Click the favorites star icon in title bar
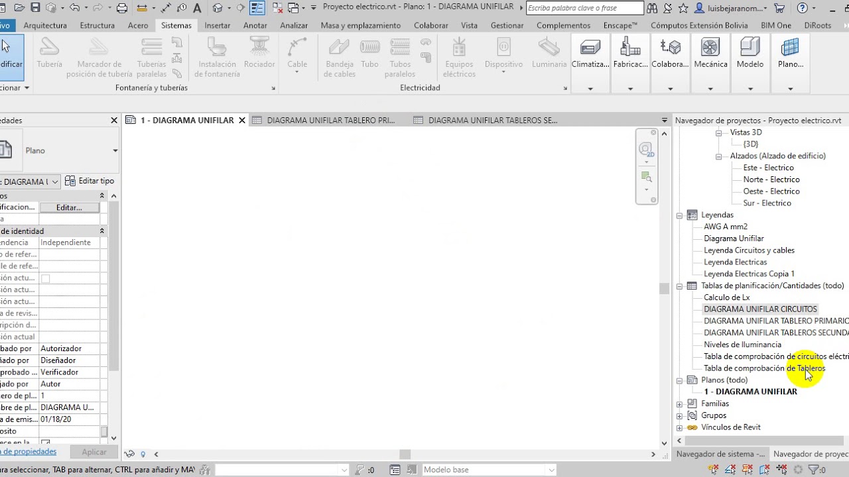The image size is (849, 477). click(x=683, y=8)
